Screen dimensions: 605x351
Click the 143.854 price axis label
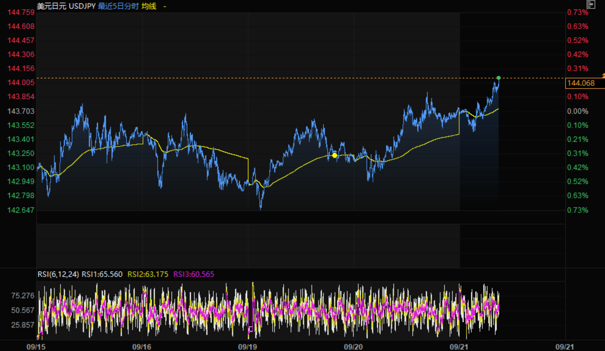(21, 97)
